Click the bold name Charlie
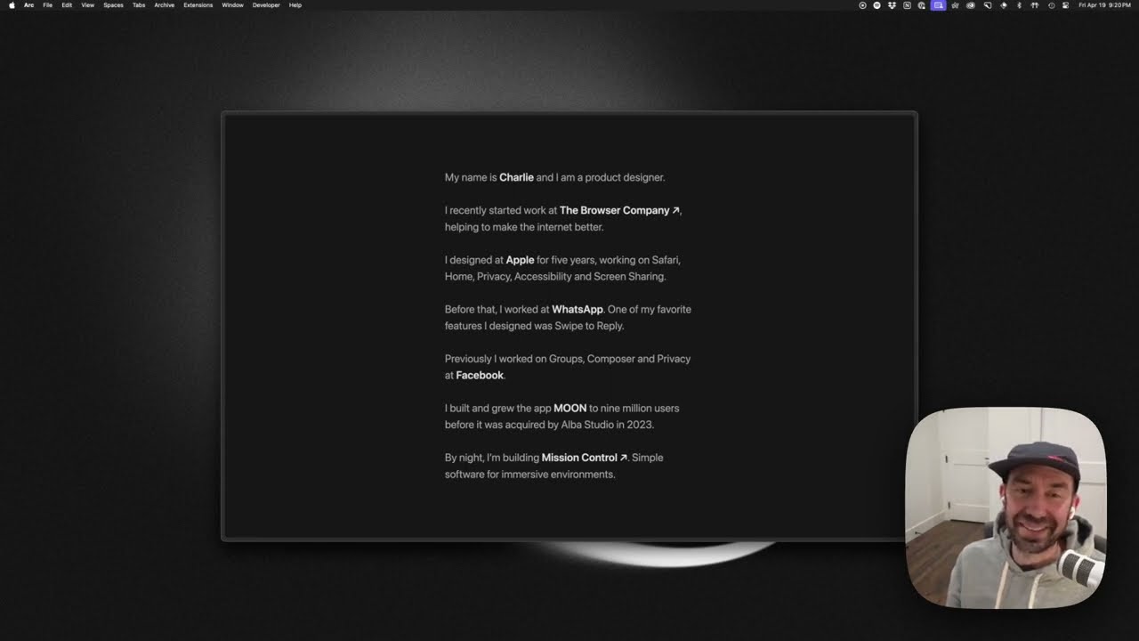The height and width of the screenshot is (641, 1139). click(516, 177)
